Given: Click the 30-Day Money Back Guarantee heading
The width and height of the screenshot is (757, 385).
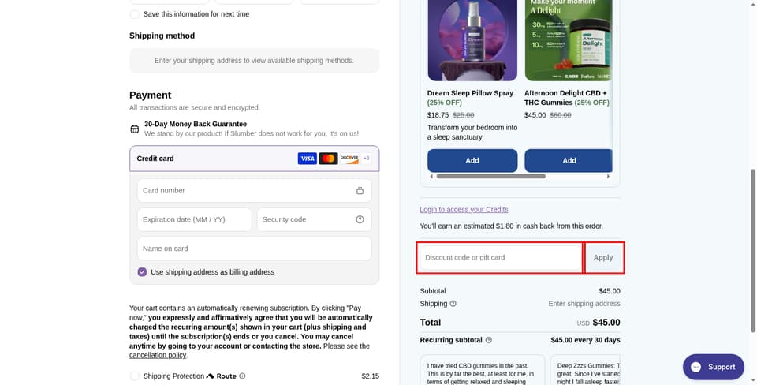Looking at the screenshot, I should point(196,124).
